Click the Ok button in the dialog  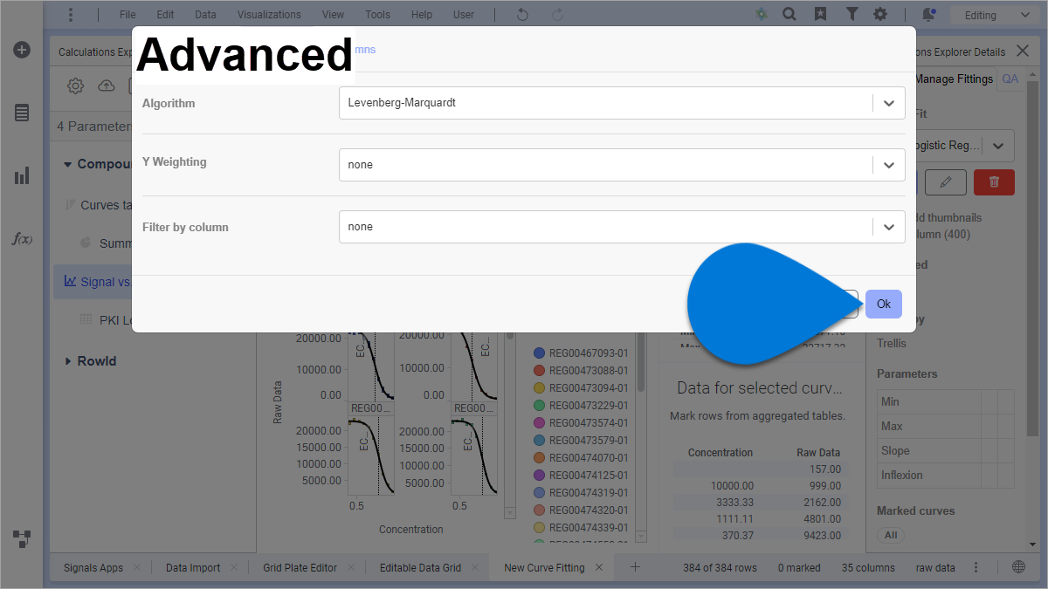883,305
